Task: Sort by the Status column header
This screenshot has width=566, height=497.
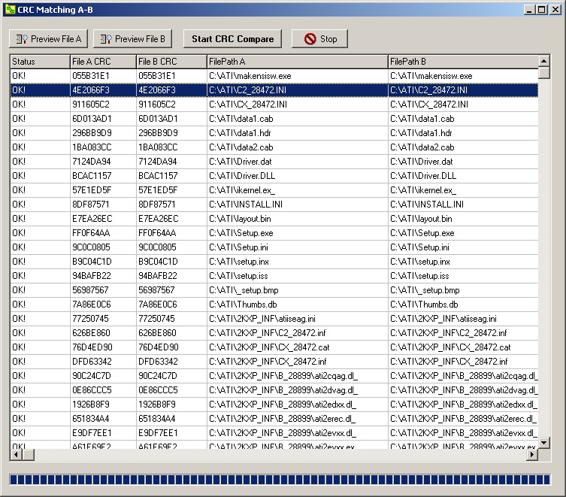Action: point(40,62)
